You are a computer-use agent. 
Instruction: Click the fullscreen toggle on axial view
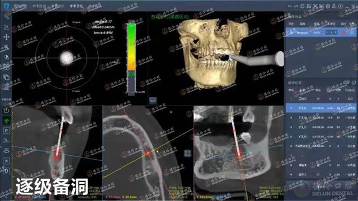pos(187,153)
